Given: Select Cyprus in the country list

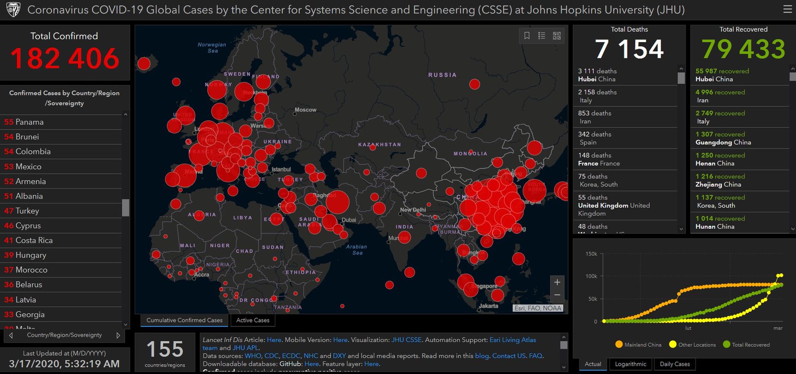Looking at the screenshot, I should point(61,226).
